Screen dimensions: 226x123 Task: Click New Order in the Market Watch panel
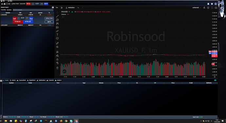coord(49,18)
